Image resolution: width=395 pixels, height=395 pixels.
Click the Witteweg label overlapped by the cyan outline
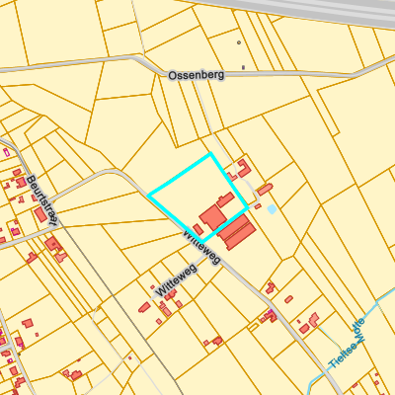(201, 247)
